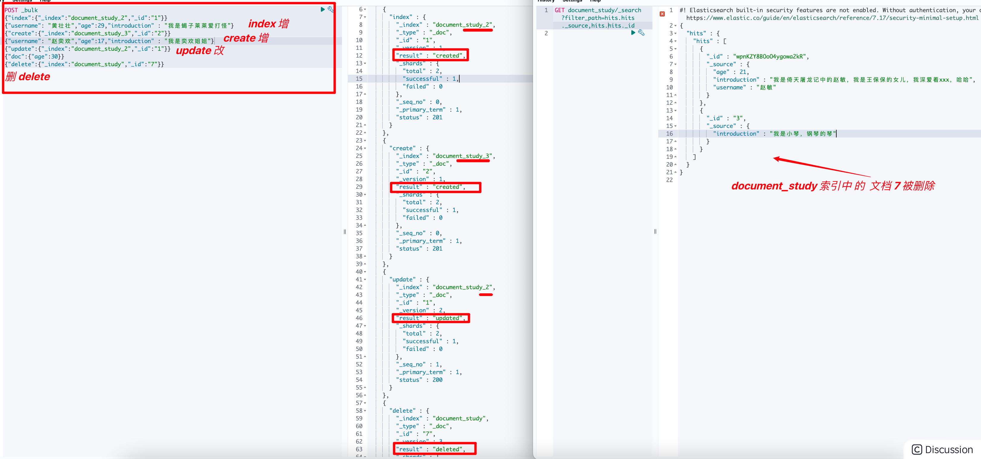
Task: Click the "username" : "赵敏" line
Action: tap(744, 88)
